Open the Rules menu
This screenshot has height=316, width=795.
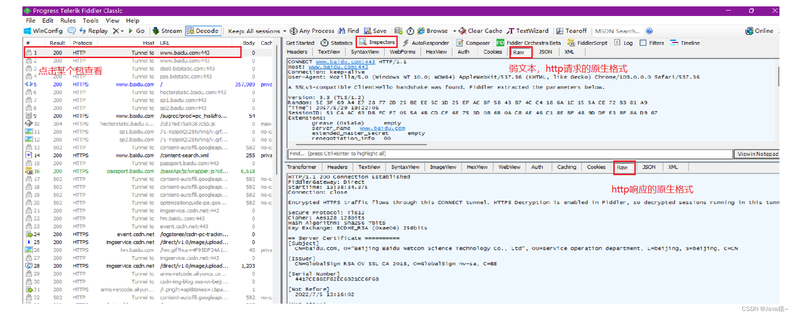click(x=68, y=20)
